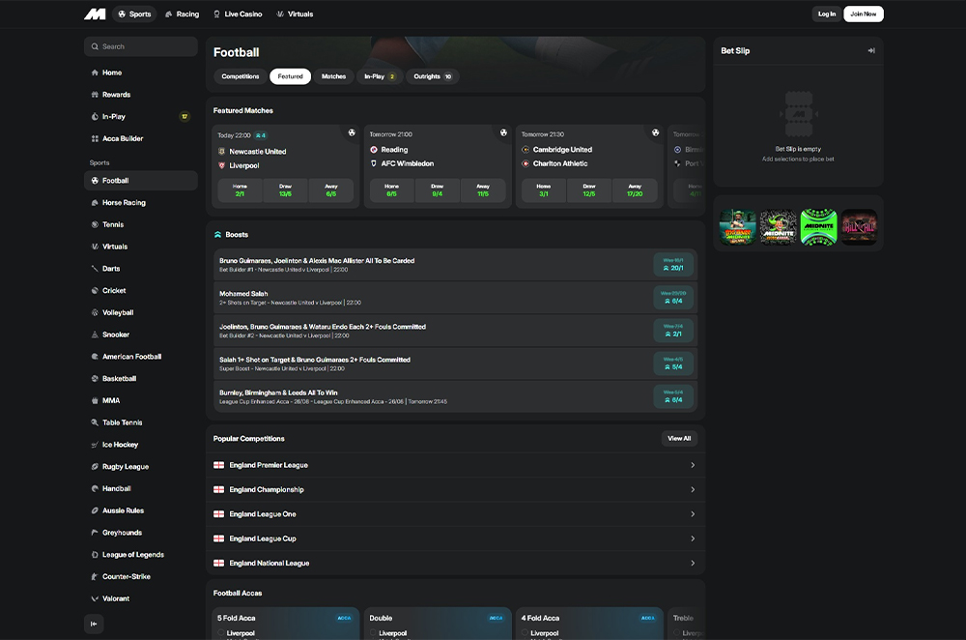This screenshot has width=966, height=640.
Task: Collapse the left sidebar
Action: click(x=94, y=624)
